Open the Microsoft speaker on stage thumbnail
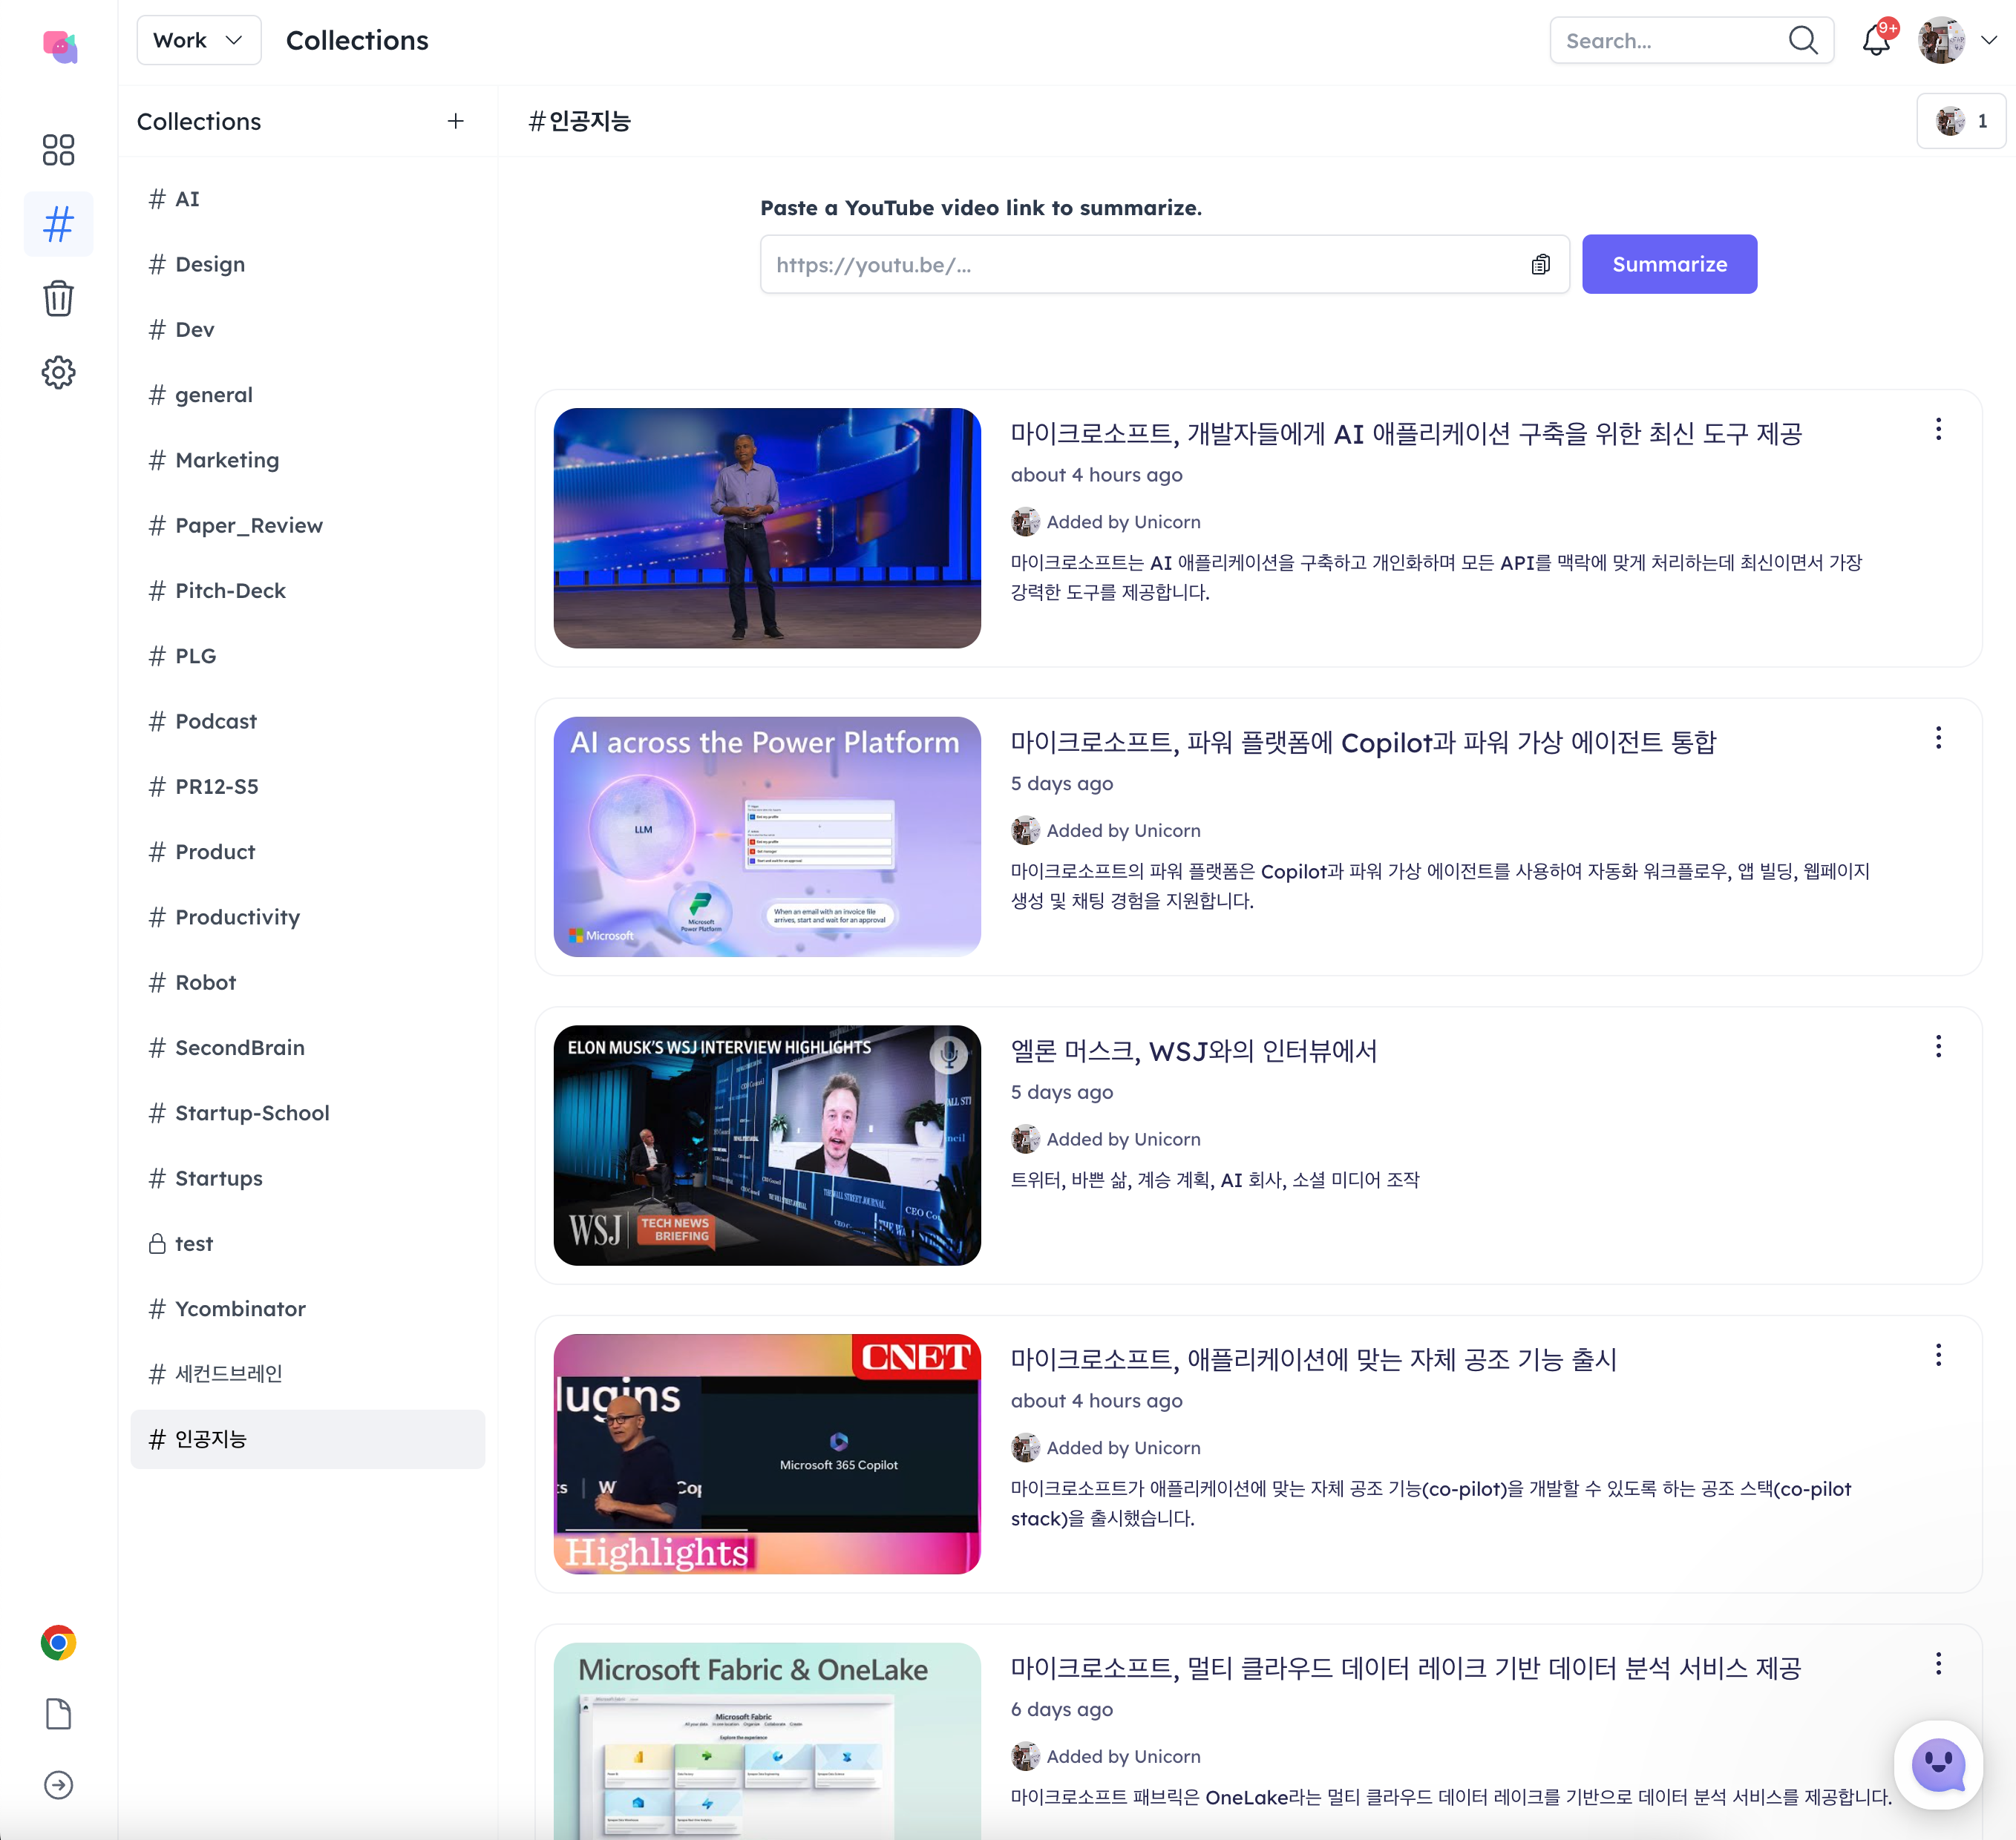 coord(767,528)
